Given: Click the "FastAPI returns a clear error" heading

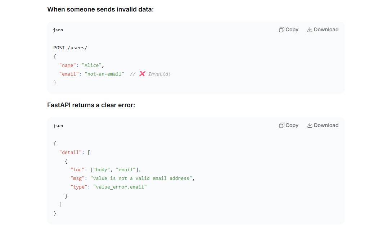Looking at the screenshot, I should click(x=91, y=105).
